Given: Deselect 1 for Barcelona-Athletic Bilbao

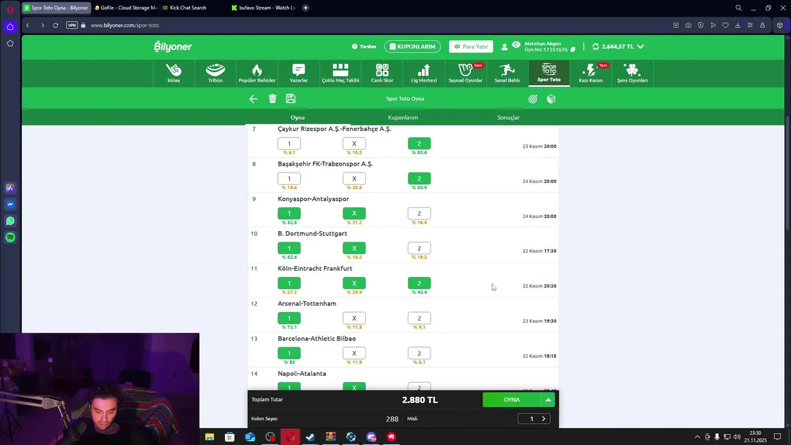Looking at the screenshot, I should (289, 354).
